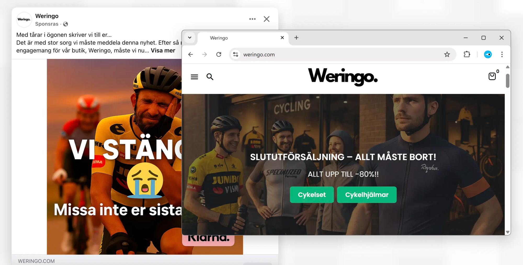Open a new browser tab
This screenshot has width=523, height=265.
(x=296, y=38)
